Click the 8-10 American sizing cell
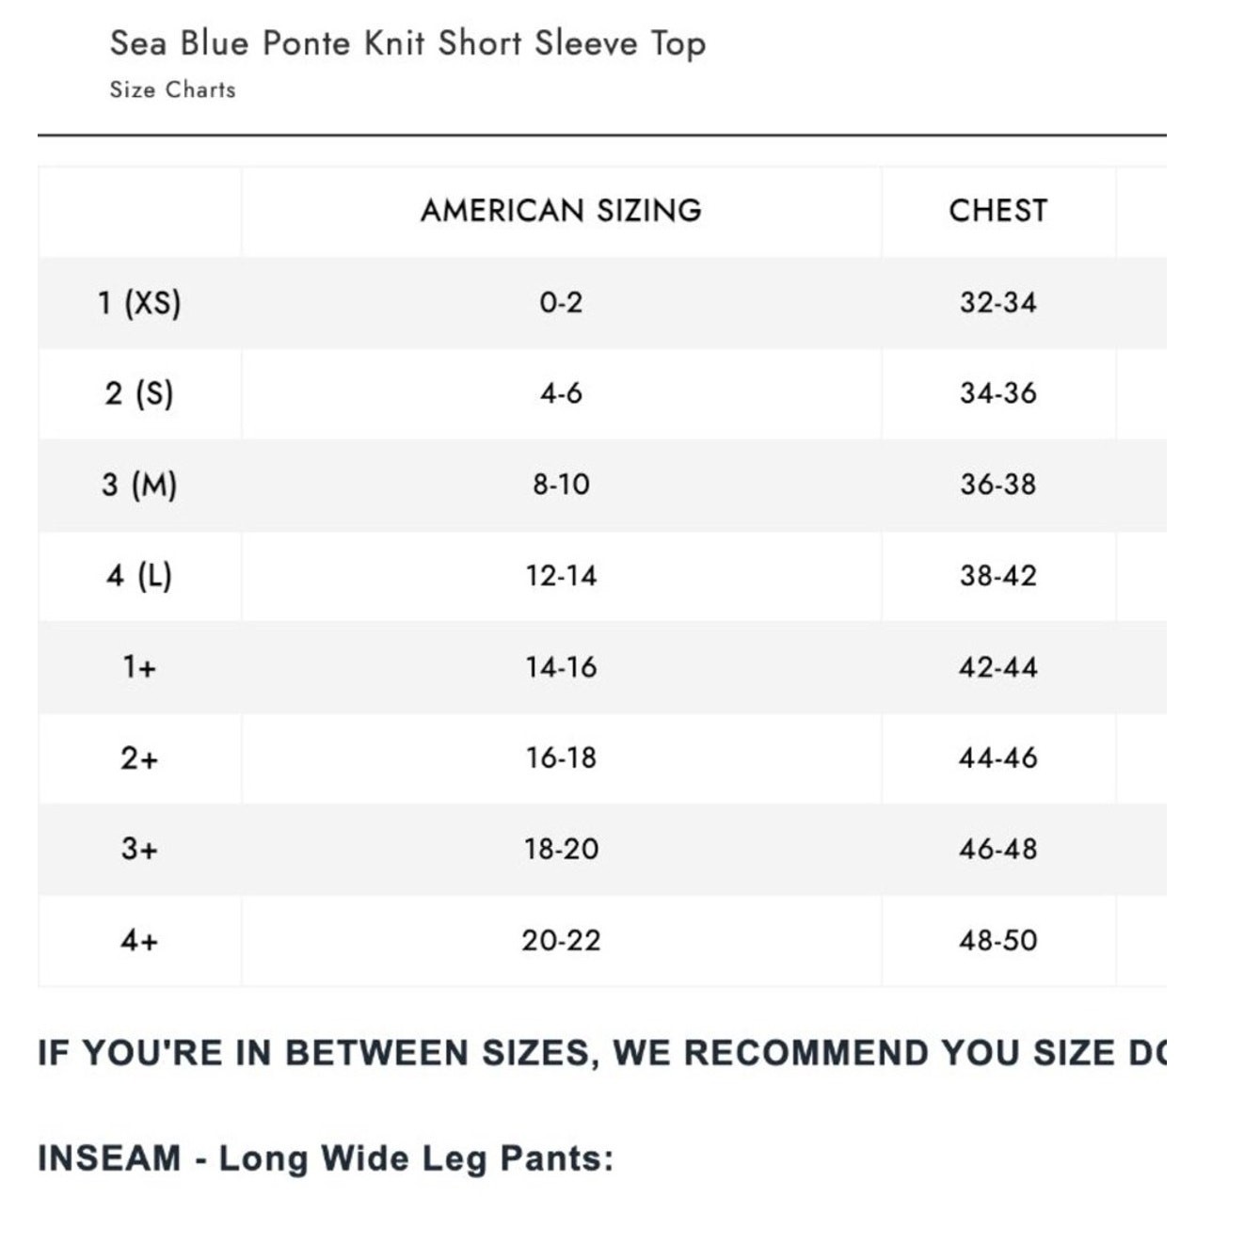Image resolution: width=1244 pixels, height=1244 pixels. click(561, 485)
